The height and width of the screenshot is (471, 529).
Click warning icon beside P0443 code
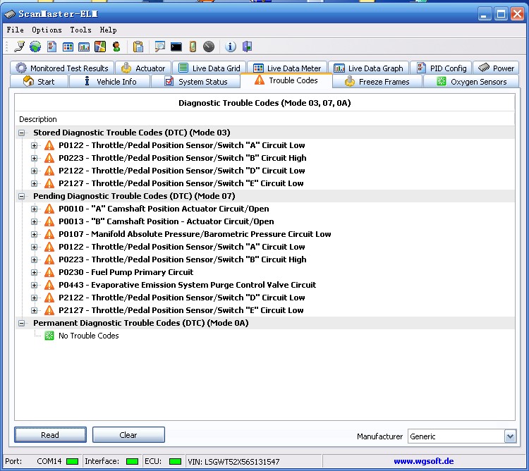(49, 285)
